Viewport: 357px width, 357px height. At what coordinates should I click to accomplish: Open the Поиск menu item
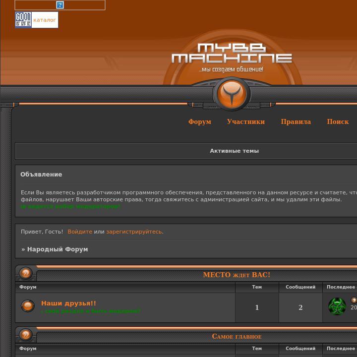pos(338,121)
